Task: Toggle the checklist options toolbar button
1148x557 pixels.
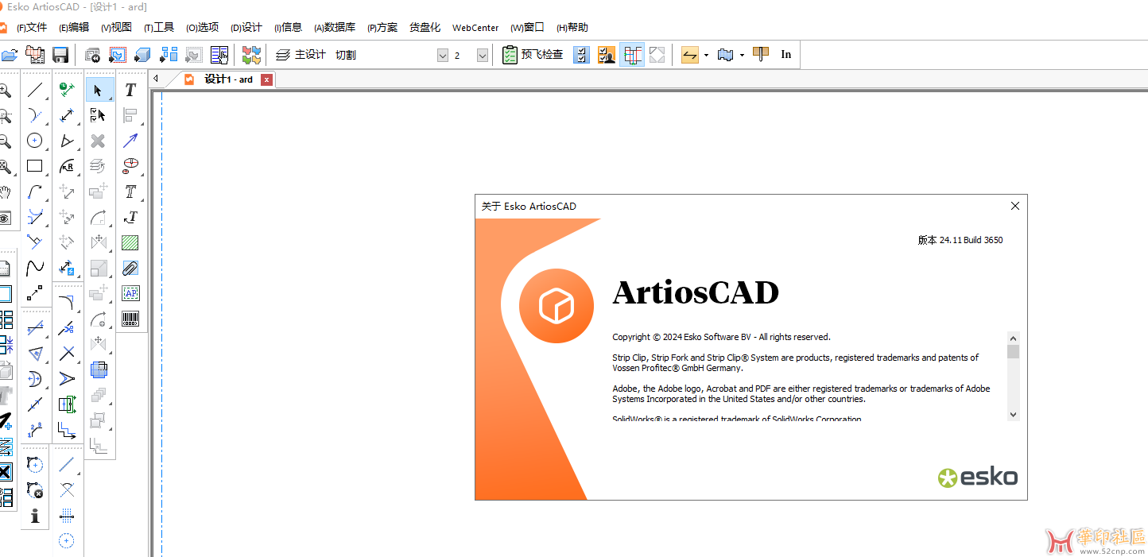Action: point(581,55)
